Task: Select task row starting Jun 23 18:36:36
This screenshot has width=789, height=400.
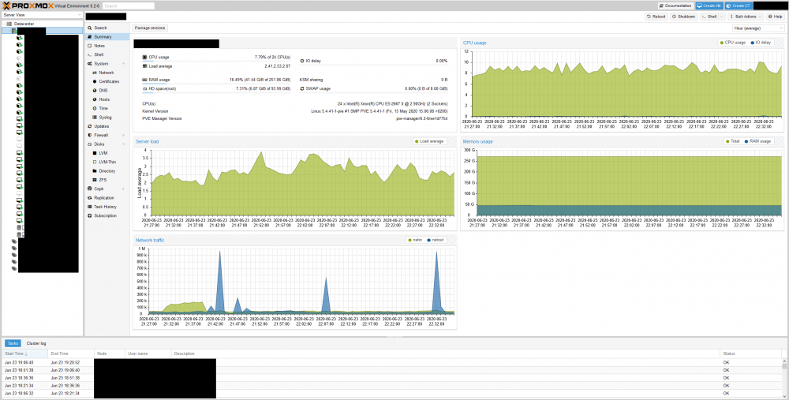Action: 392,378
